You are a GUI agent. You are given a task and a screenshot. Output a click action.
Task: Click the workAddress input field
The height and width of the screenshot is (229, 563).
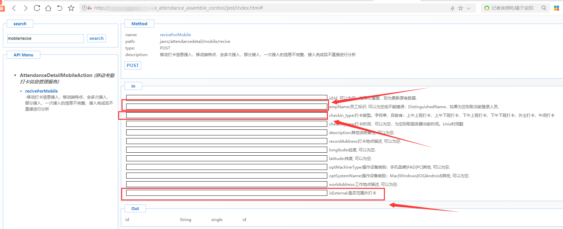227,184
